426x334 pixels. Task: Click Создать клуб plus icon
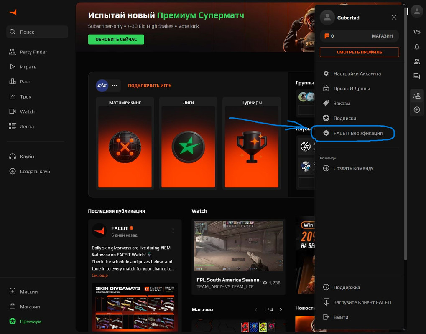(13, 171)
